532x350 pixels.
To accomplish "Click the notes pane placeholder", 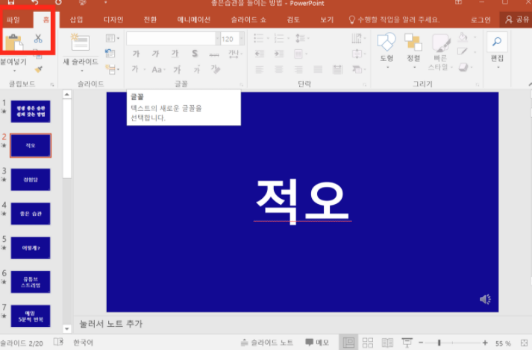I will (x=110, y=324).
